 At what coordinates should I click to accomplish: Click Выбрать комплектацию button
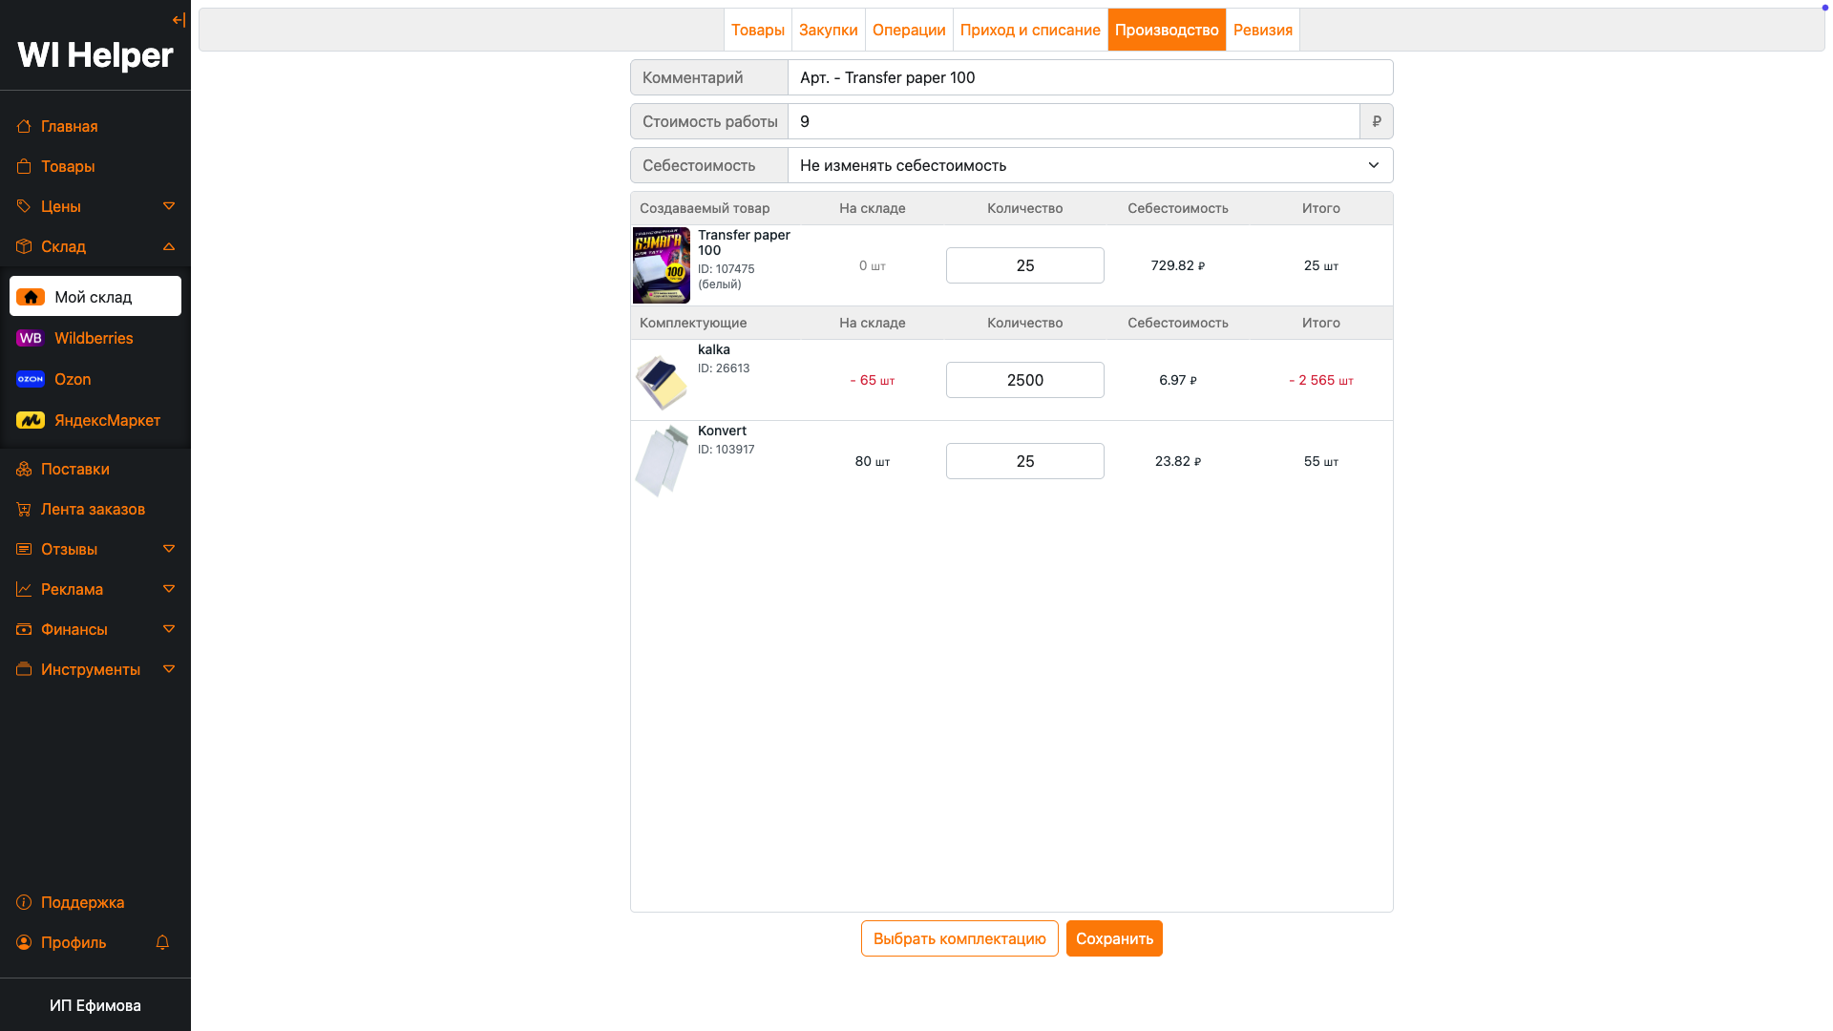(959, 938)
